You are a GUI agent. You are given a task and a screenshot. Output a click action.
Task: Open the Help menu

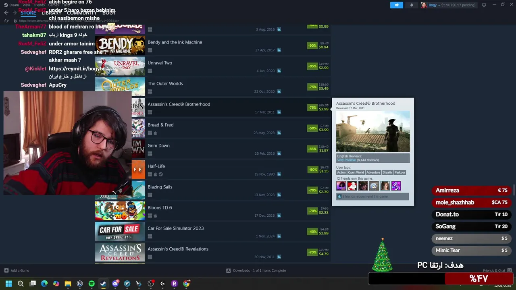pyautogui.click(x=66, y=5)
